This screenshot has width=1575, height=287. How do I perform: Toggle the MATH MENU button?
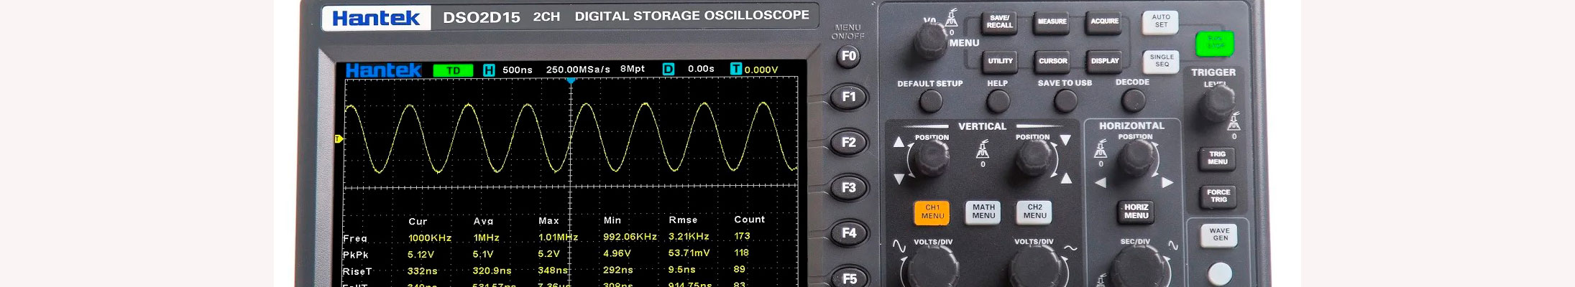pos(983,212)
